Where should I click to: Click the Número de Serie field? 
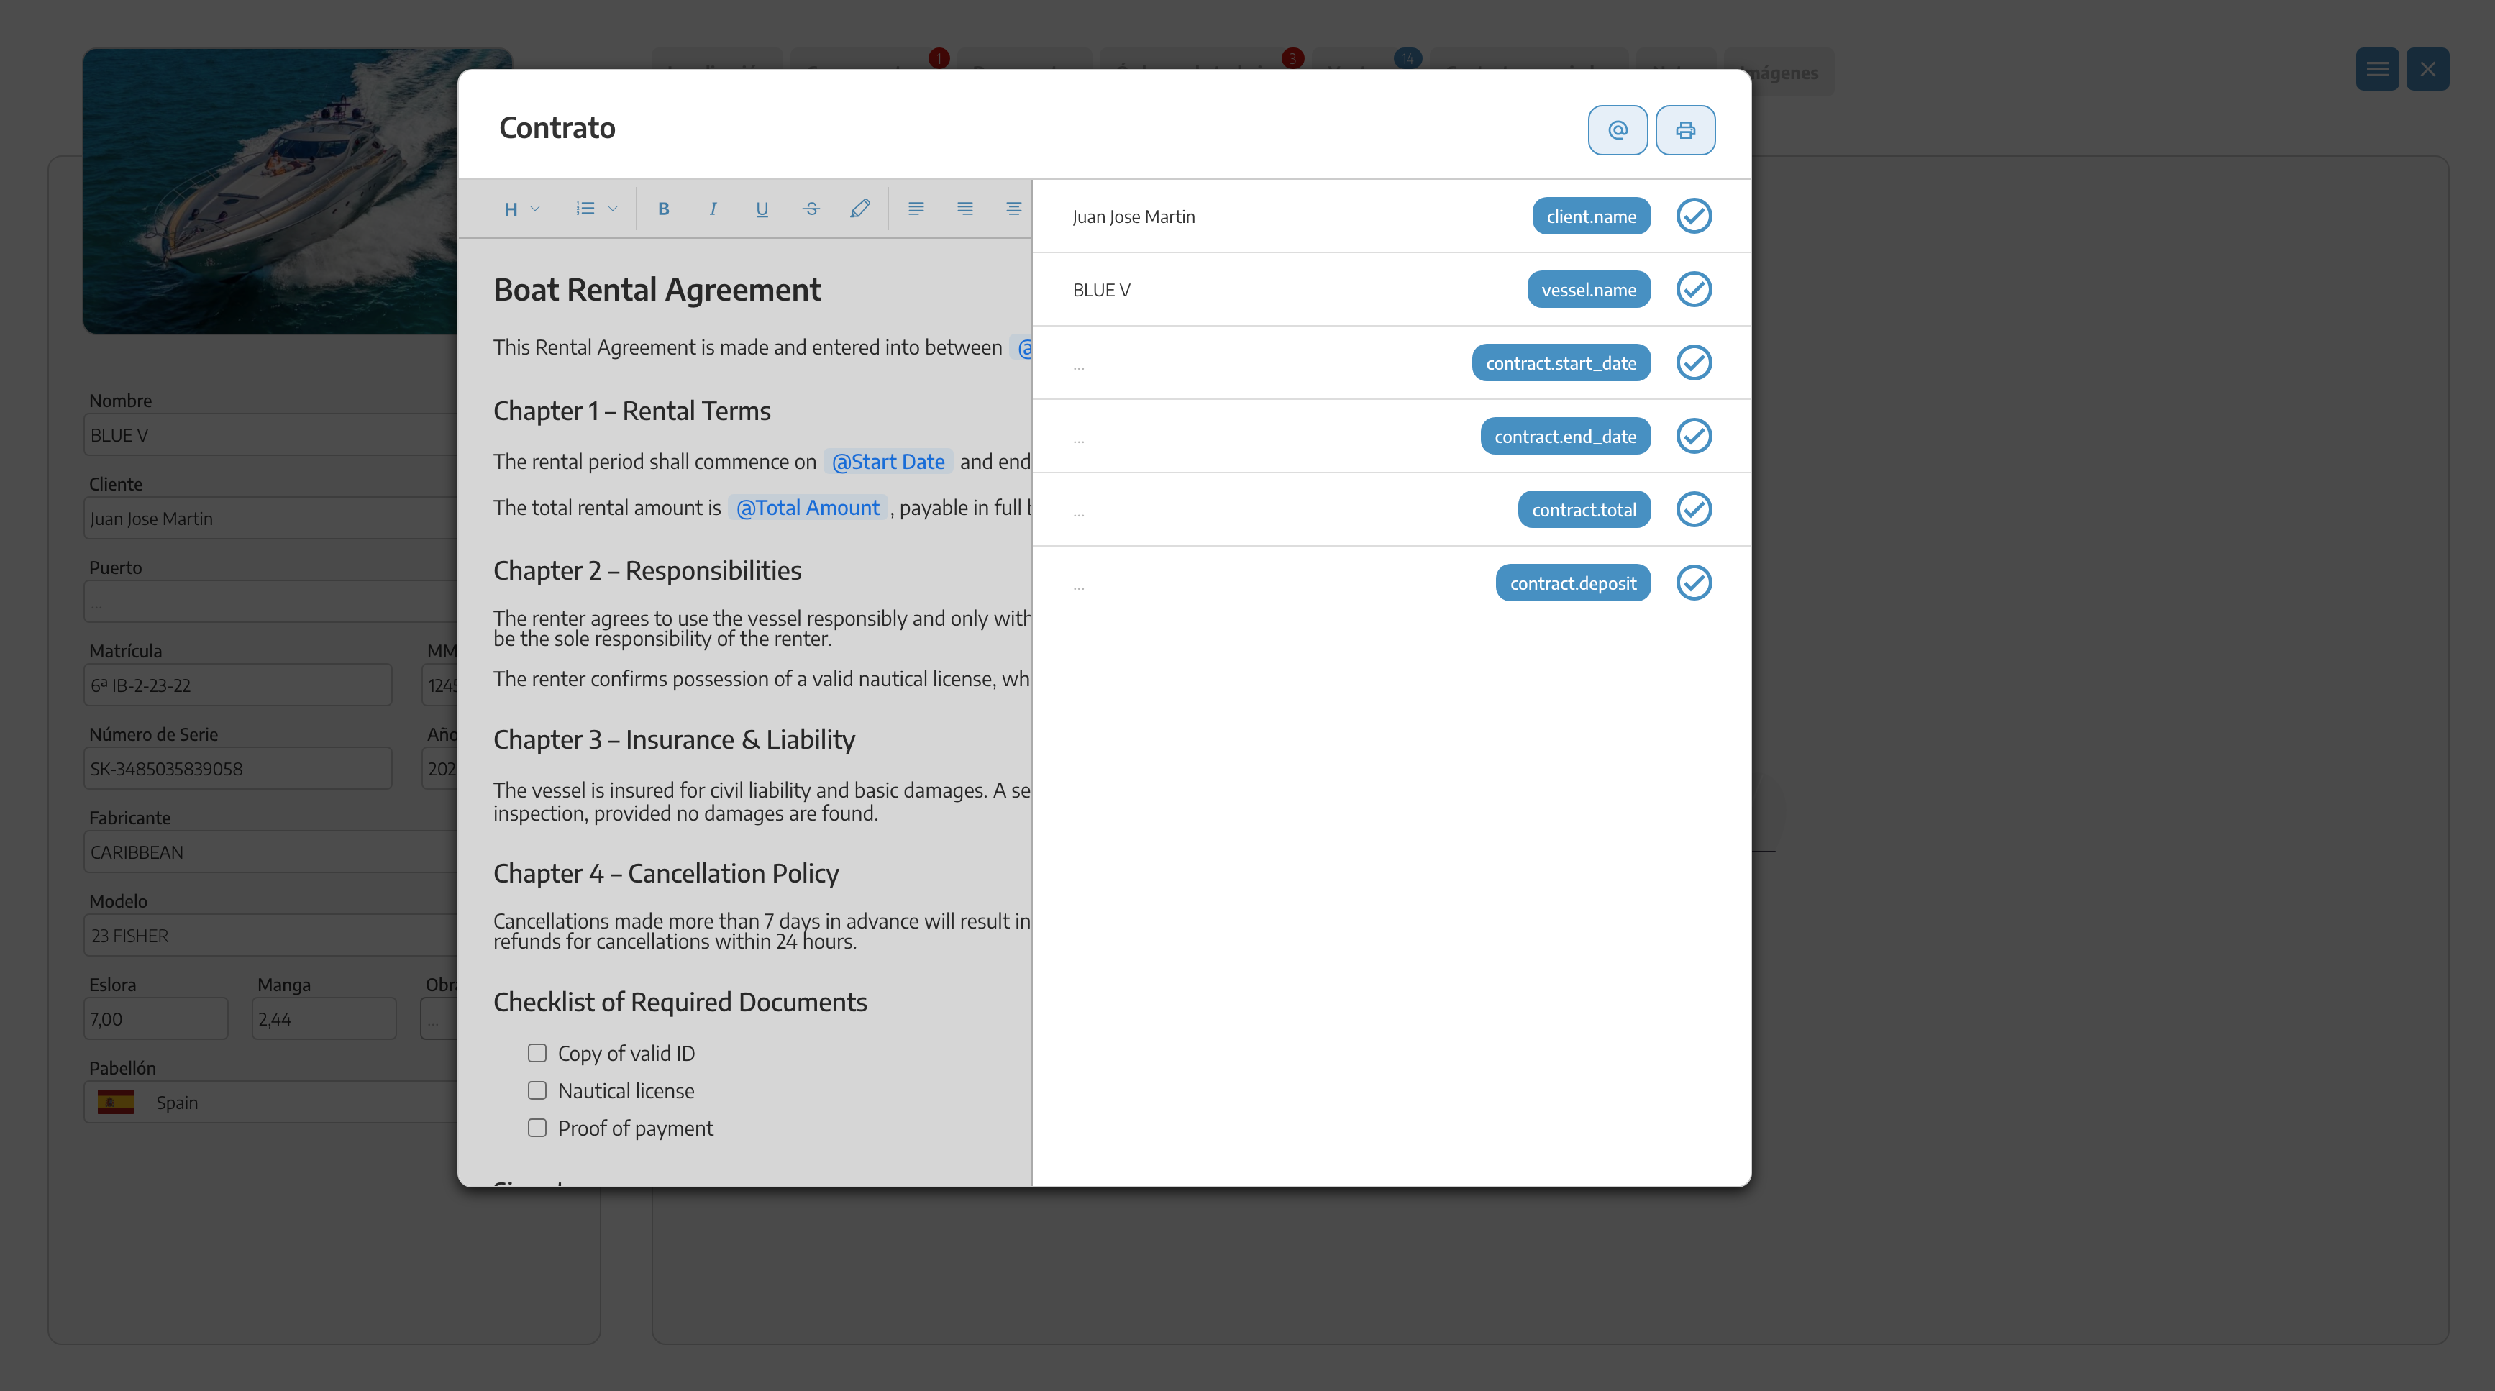[237, 769]
